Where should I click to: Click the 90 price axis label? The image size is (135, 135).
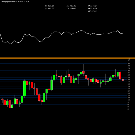point(128,104)
